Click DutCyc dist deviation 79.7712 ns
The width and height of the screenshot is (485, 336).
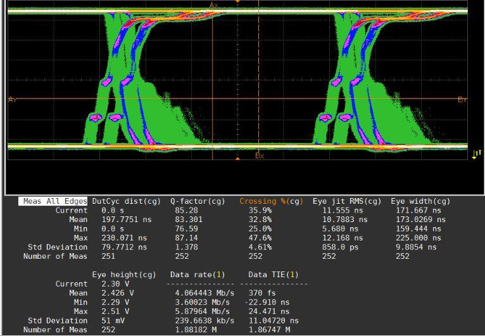(x=124, y=247)
